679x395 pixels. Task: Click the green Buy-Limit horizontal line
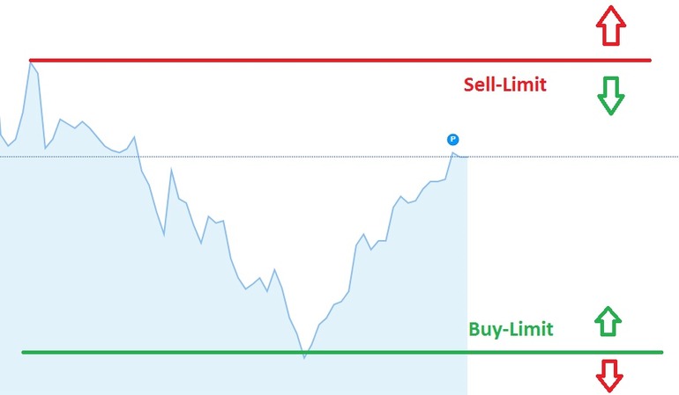click(x=342, y=352)
